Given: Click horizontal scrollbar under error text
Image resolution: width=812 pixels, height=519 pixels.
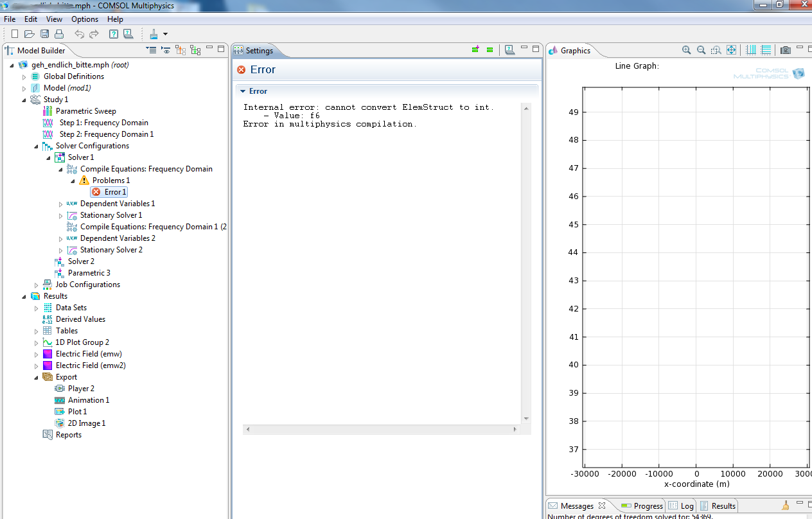Looking at the screenshot, I should 382,429.
